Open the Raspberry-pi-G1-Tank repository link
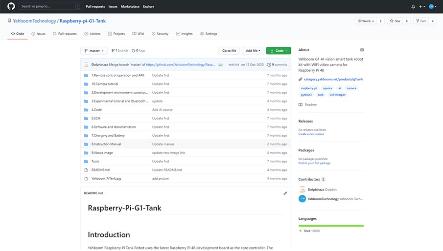This screenshot has height=251, width=443. pyautogui.click(x=83, y=21)
